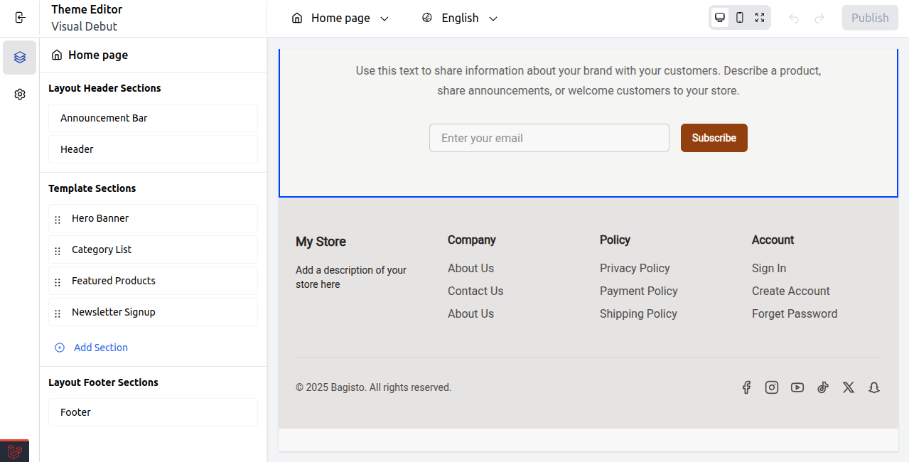Click the 2025 Bagisto copyright text

tap(373, 387)
